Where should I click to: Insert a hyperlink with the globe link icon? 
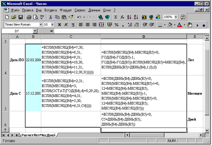click(101, 17)
